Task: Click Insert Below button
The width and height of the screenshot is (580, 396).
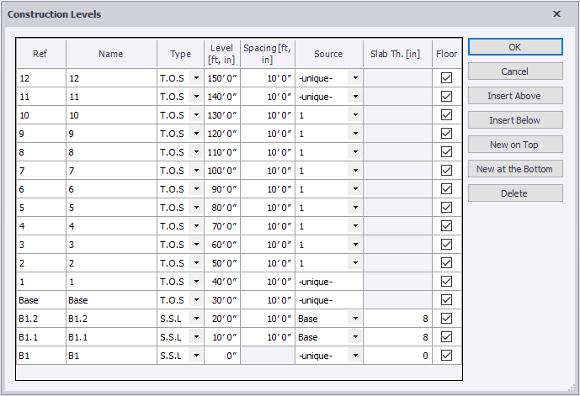Action: point(514,120)
